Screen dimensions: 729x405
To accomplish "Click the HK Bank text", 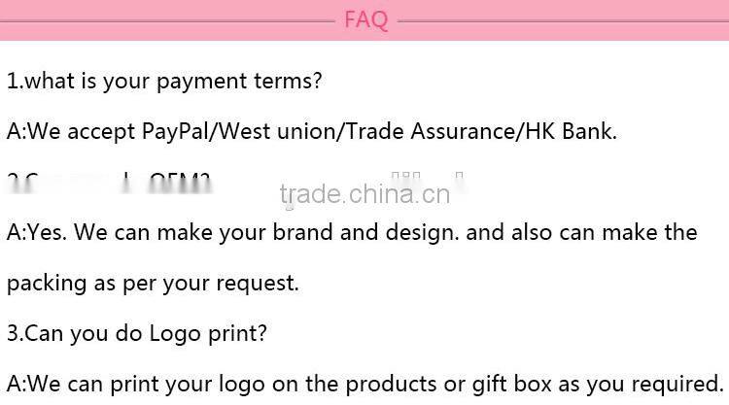I will (x=571, y=131).
